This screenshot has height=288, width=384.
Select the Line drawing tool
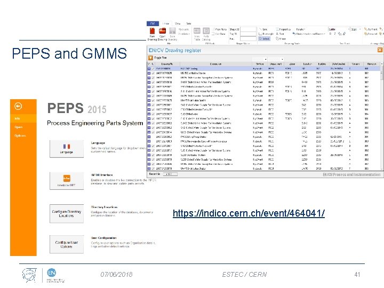point(263,29)
